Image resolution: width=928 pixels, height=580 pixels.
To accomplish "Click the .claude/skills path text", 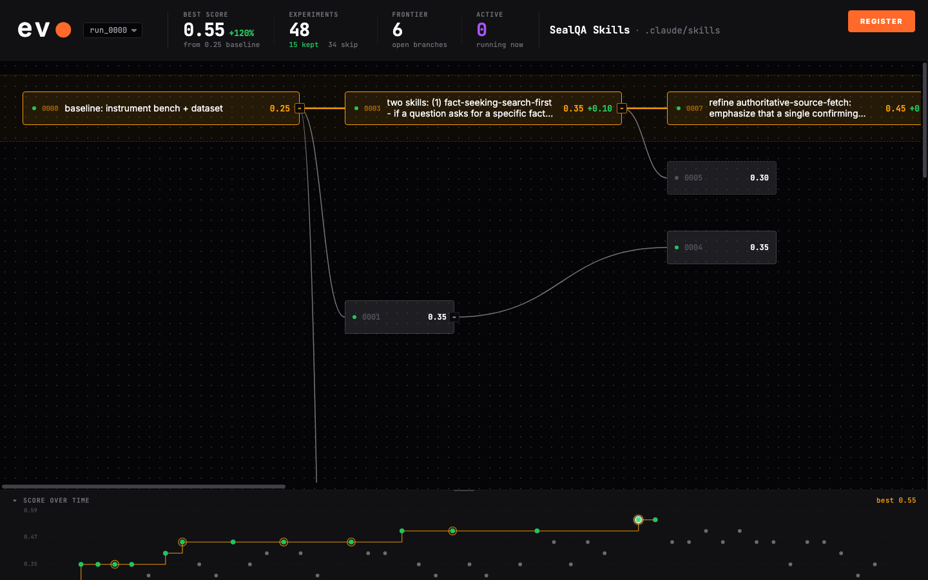I will coord(682,30).
